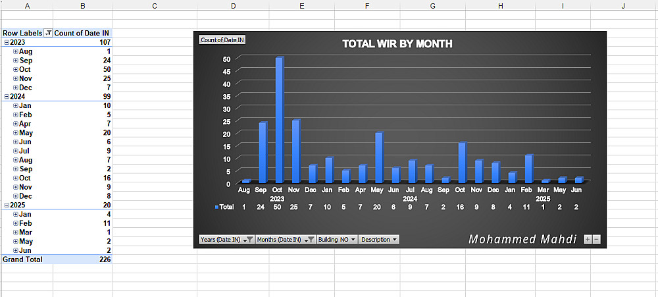Select column C header
Viewport: 658px width, 297px height.
point(155,5)
